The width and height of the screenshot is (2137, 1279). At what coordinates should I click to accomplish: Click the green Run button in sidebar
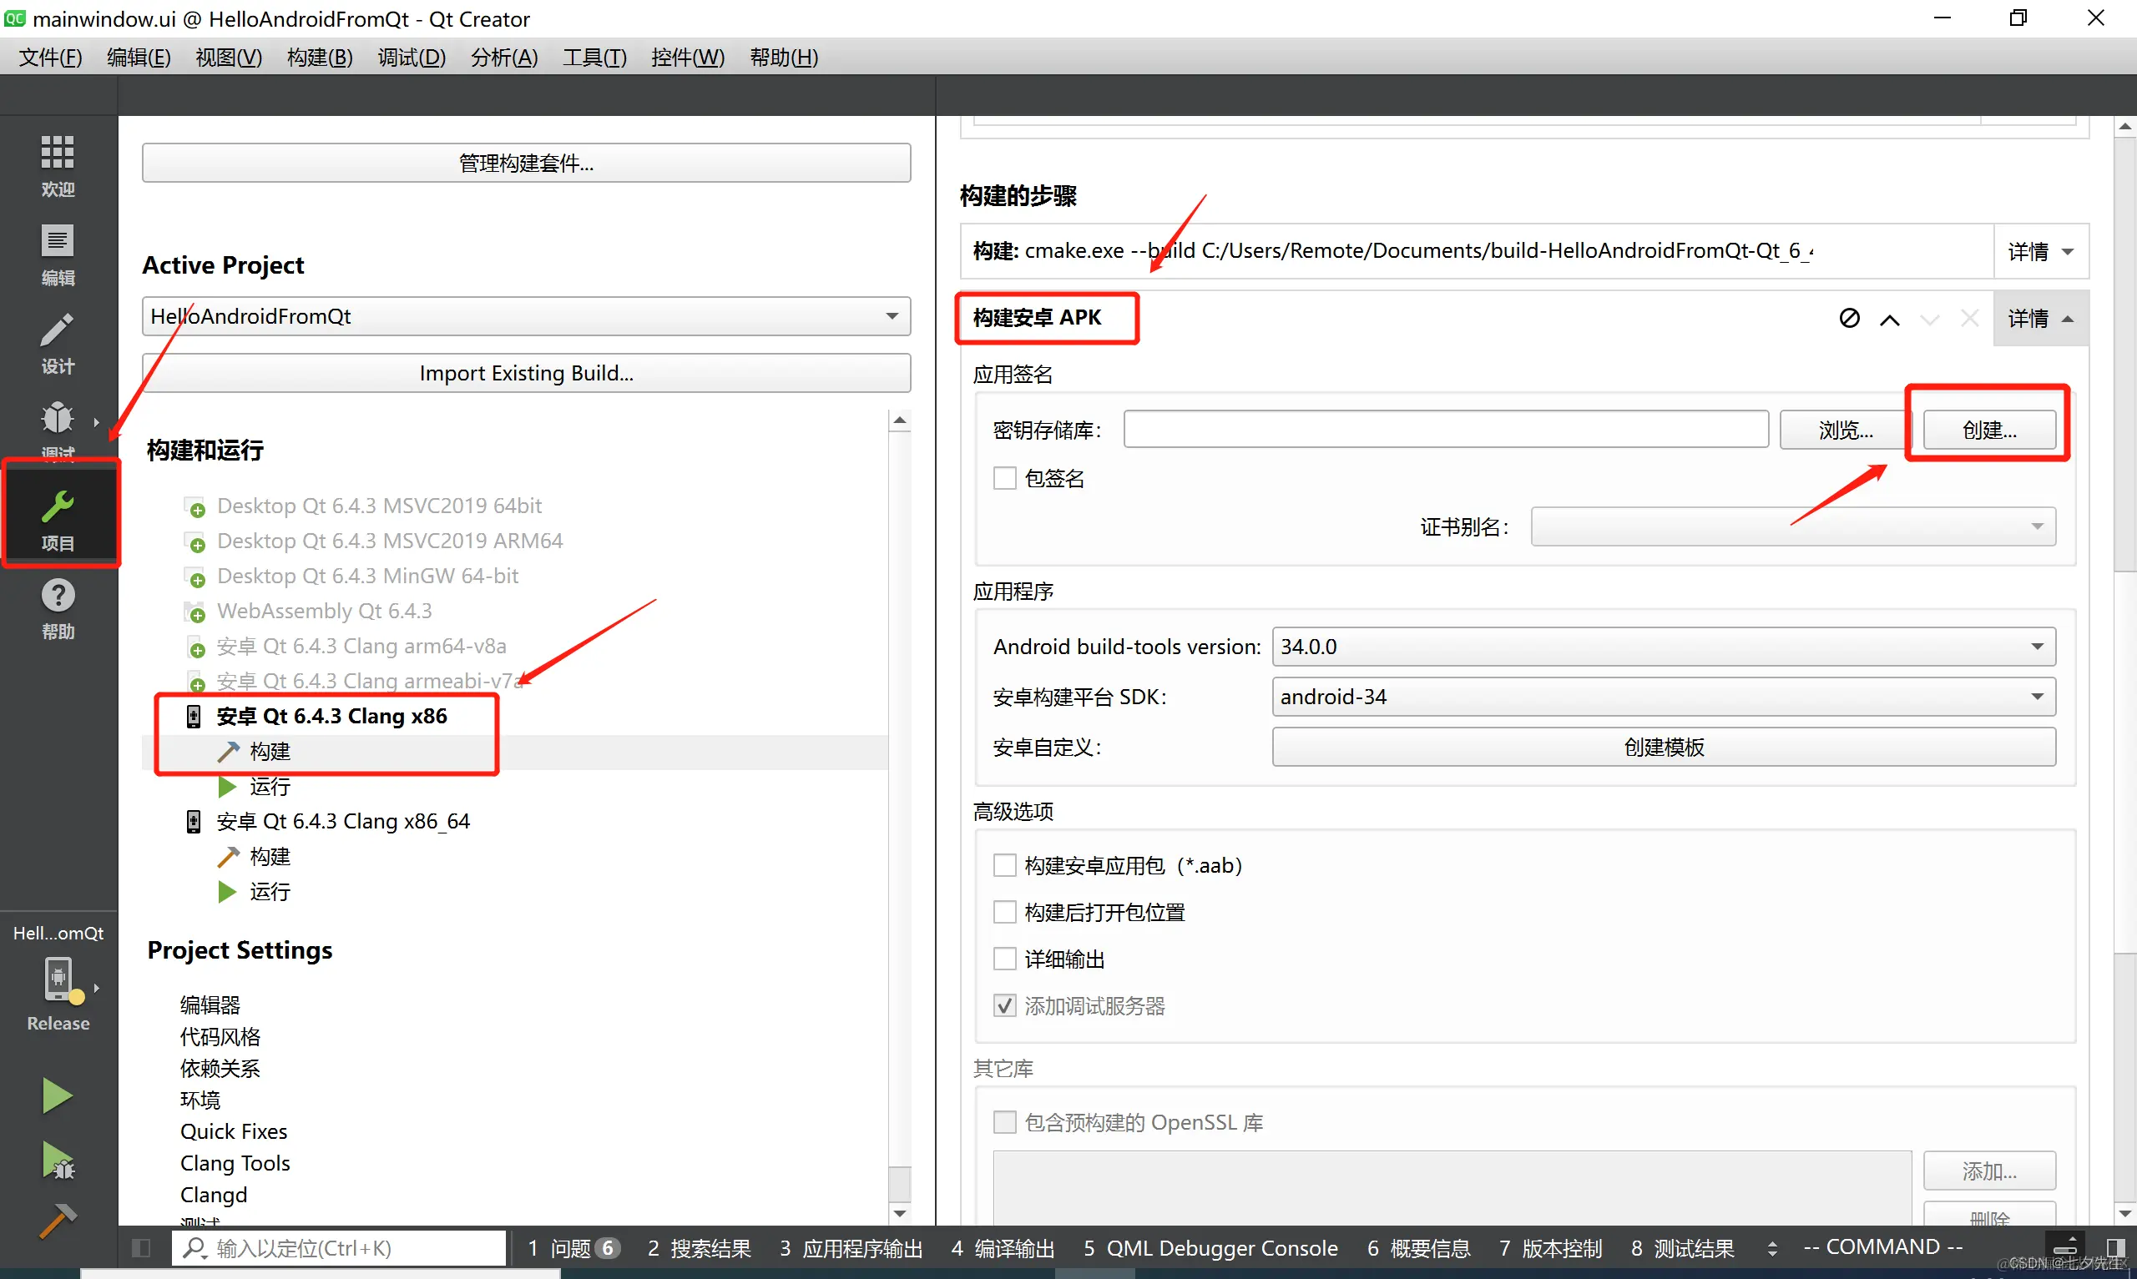click(x=57, y=1095)
